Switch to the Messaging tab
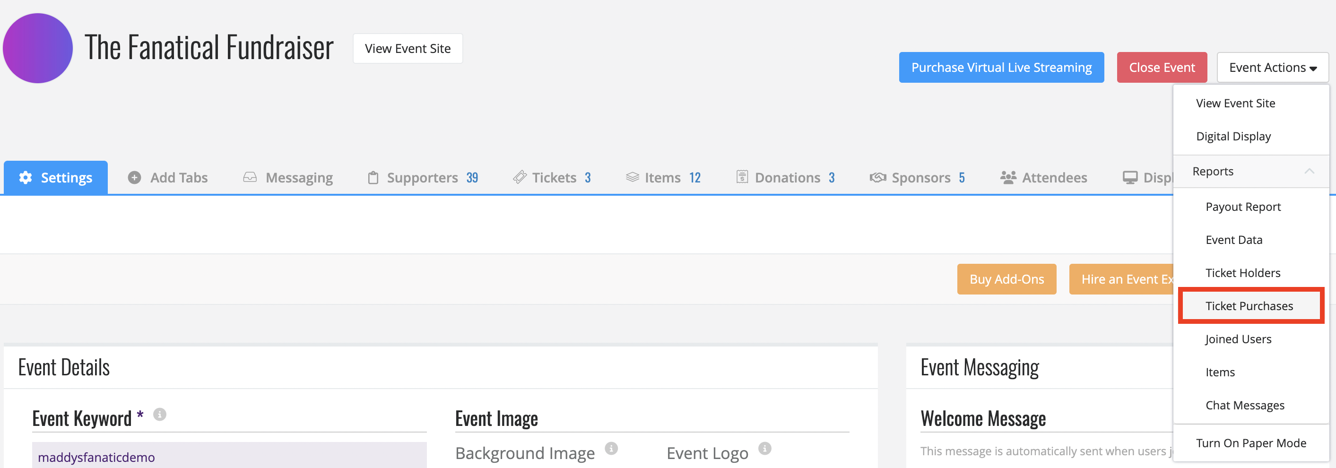The image size is (1336, 468). click(x=288, y=177)
